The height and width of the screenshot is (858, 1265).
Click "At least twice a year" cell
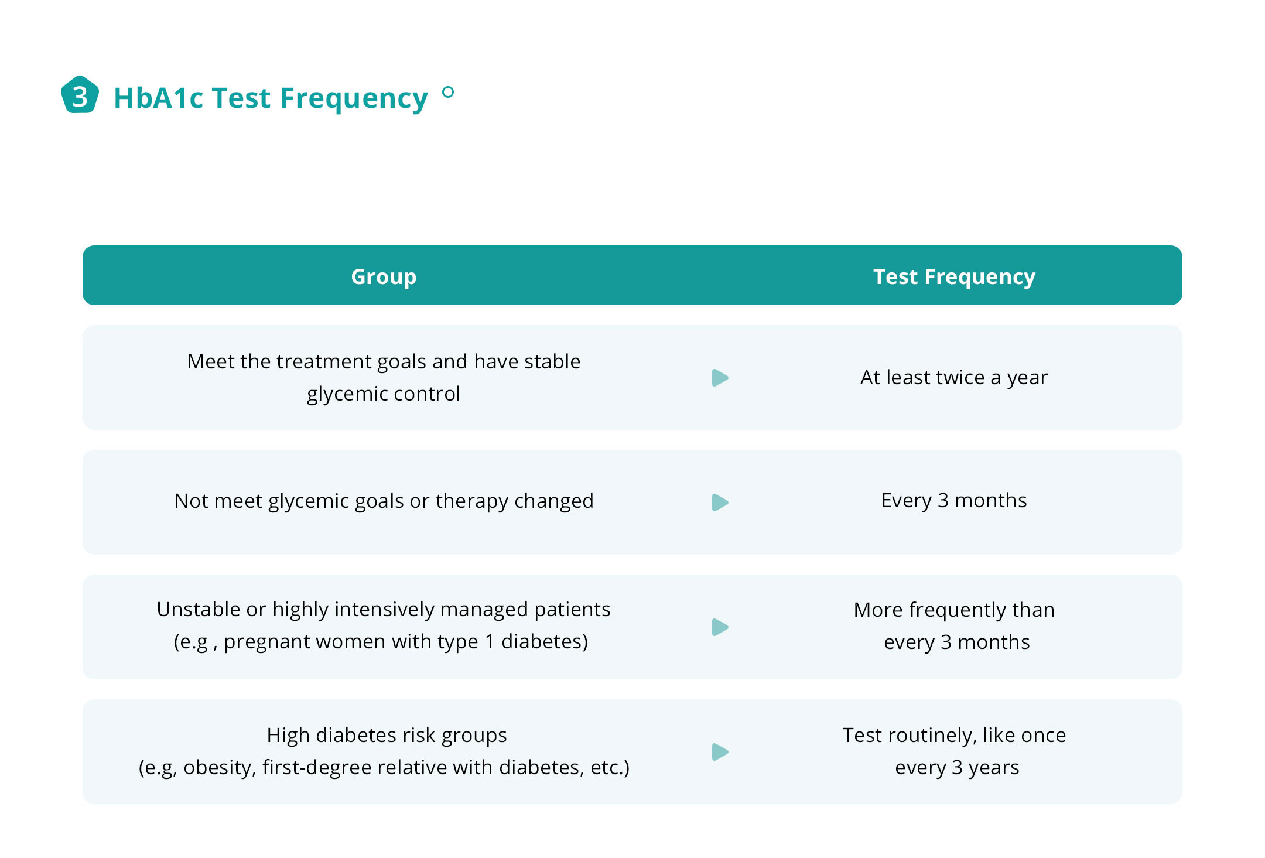click(954, 378)
